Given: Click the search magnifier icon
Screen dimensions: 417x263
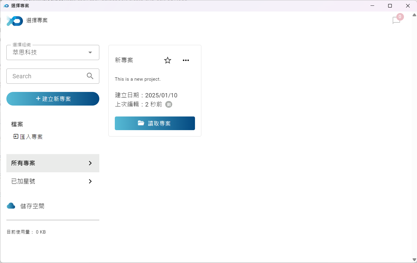Looking at the screenshot, I should (90, 76).
